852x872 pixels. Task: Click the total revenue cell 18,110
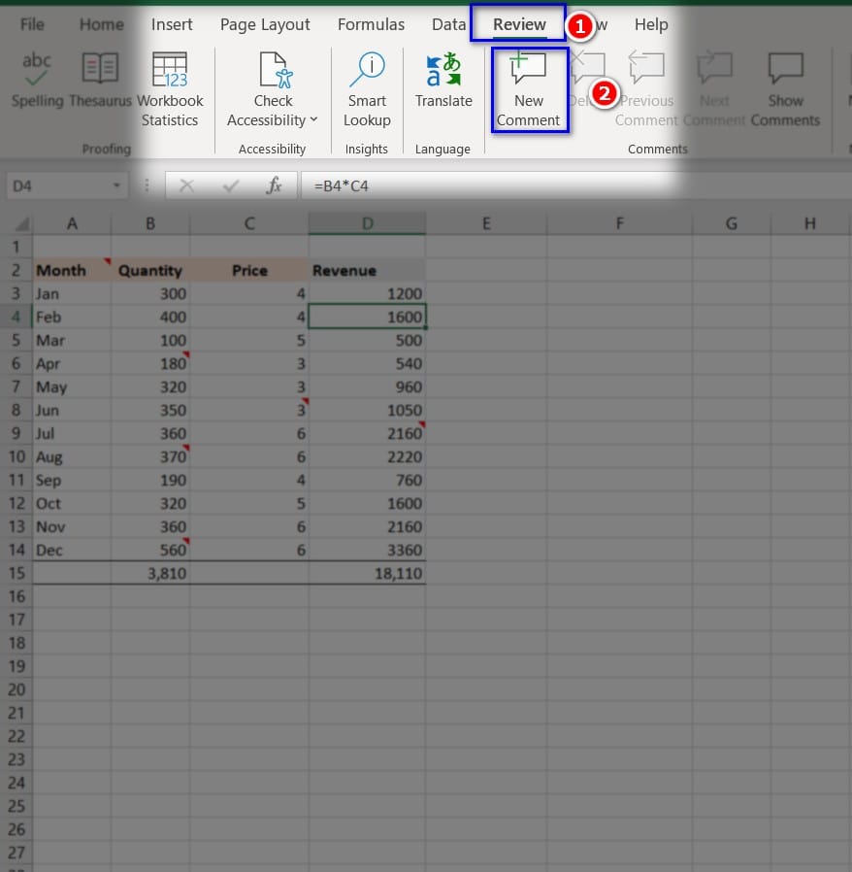[x=368, y=573]
